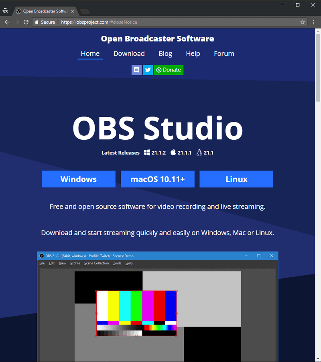Bookmark this page with the star icon
Image resolution: width=321 pixels, height=362 pixels.
(x=303, y=22)
